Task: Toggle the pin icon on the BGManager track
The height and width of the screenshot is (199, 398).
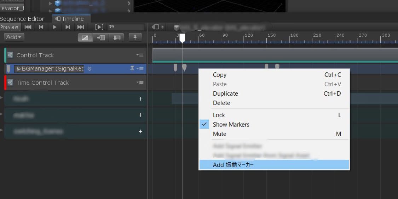Action: click(132, 68)
